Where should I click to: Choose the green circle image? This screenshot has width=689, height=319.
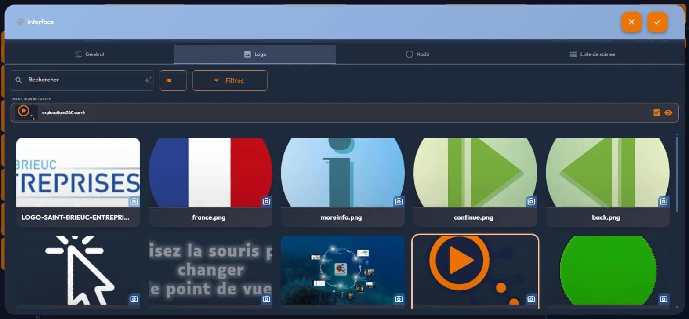click(x=608, y=270)
